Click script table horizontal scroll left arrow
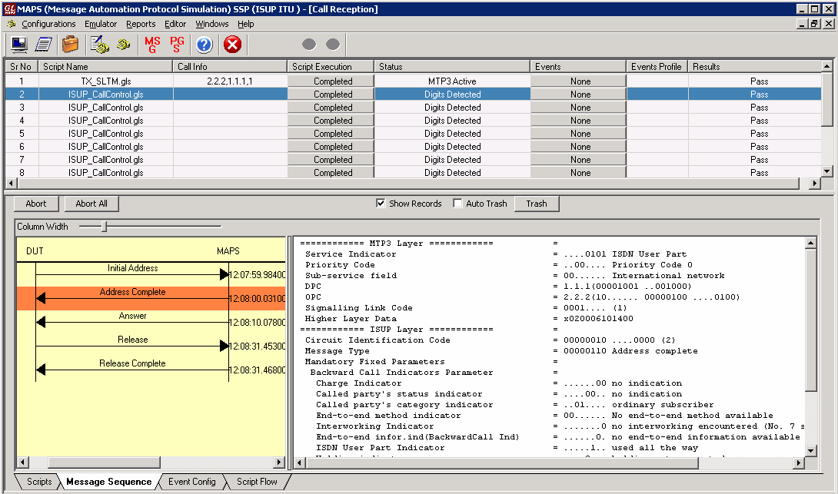The width and height of the screenshot is (838, 494). click(x=11, y=183)
